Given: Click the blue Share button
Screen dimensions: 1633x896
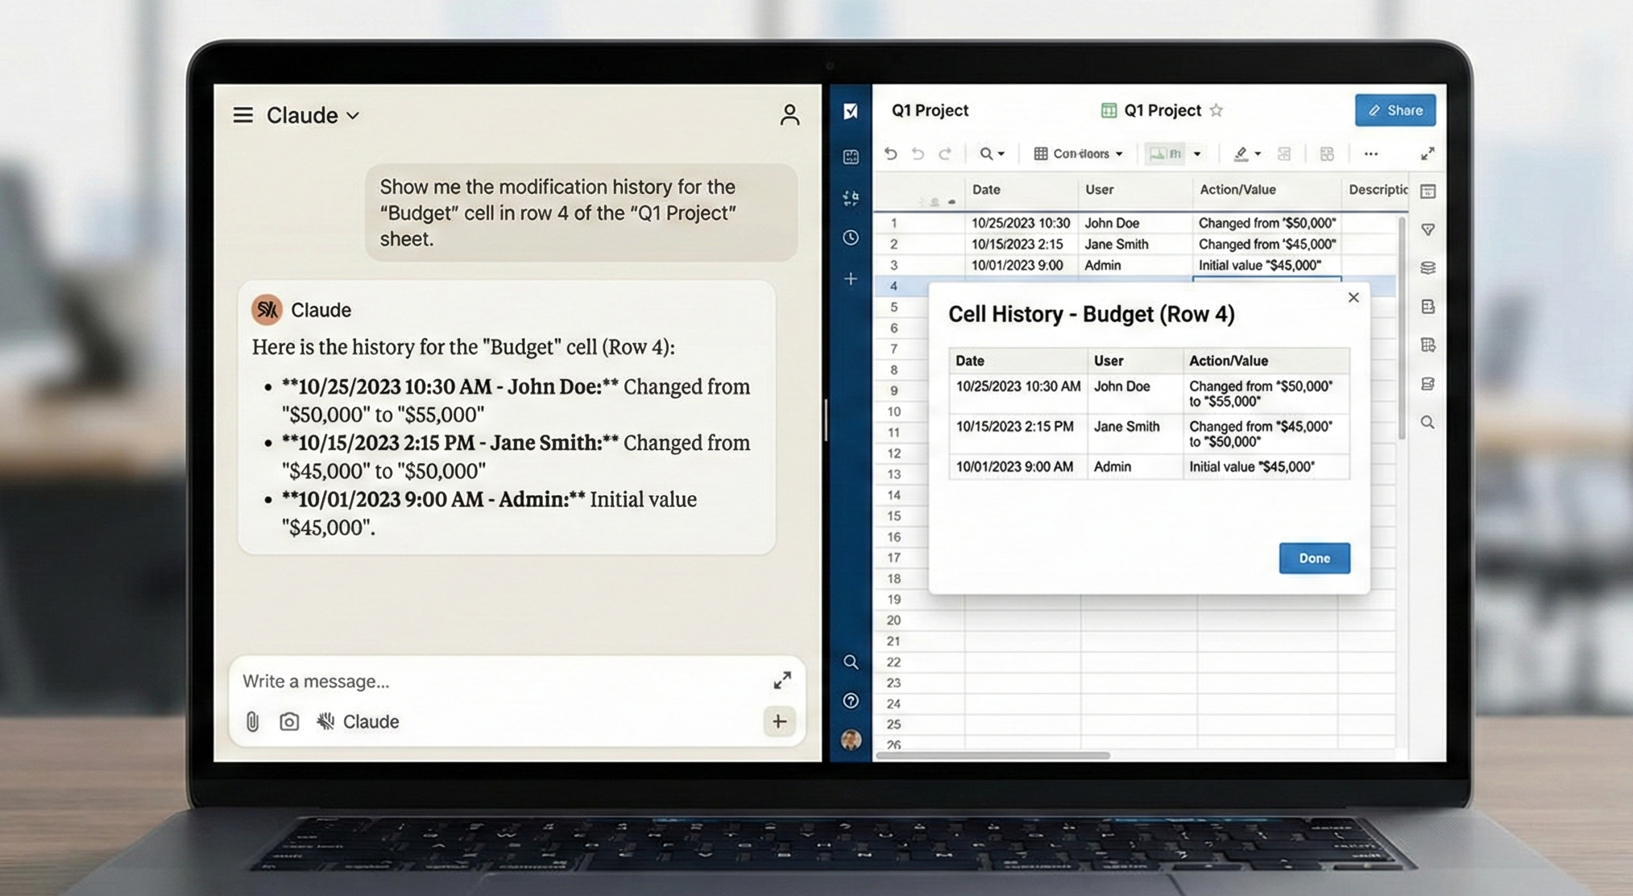Looking at the screenshot, I should coord(1395,110).
